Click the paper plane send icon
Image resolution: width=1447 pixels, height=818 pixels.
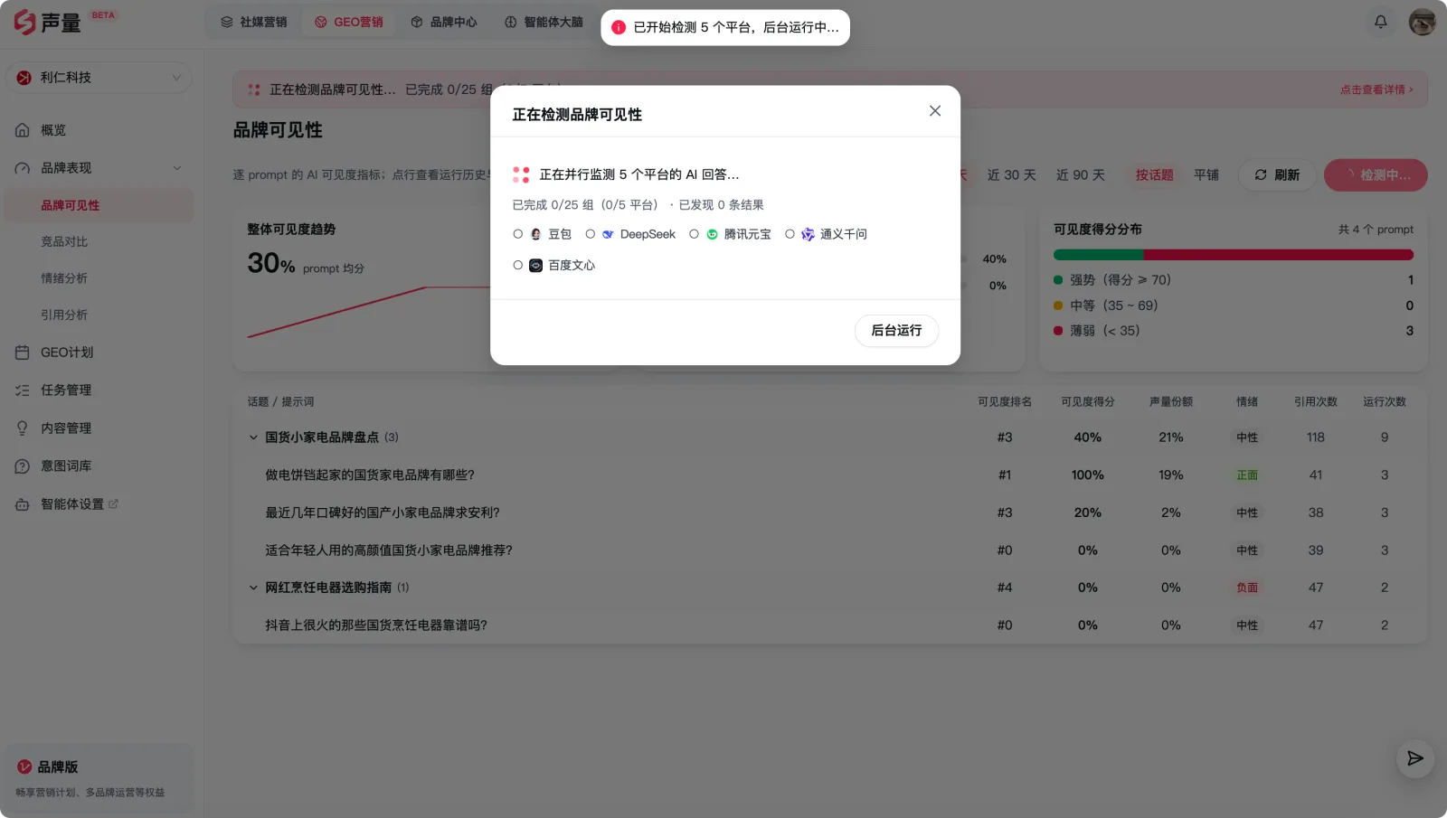[x=1414, y=758]
